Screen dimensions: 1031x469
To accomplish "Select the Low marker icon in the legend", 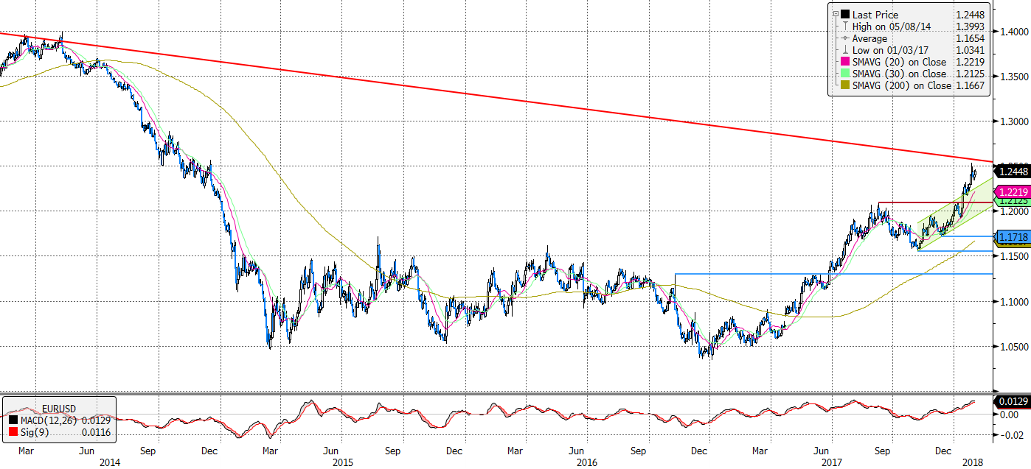I will (844, 50).
